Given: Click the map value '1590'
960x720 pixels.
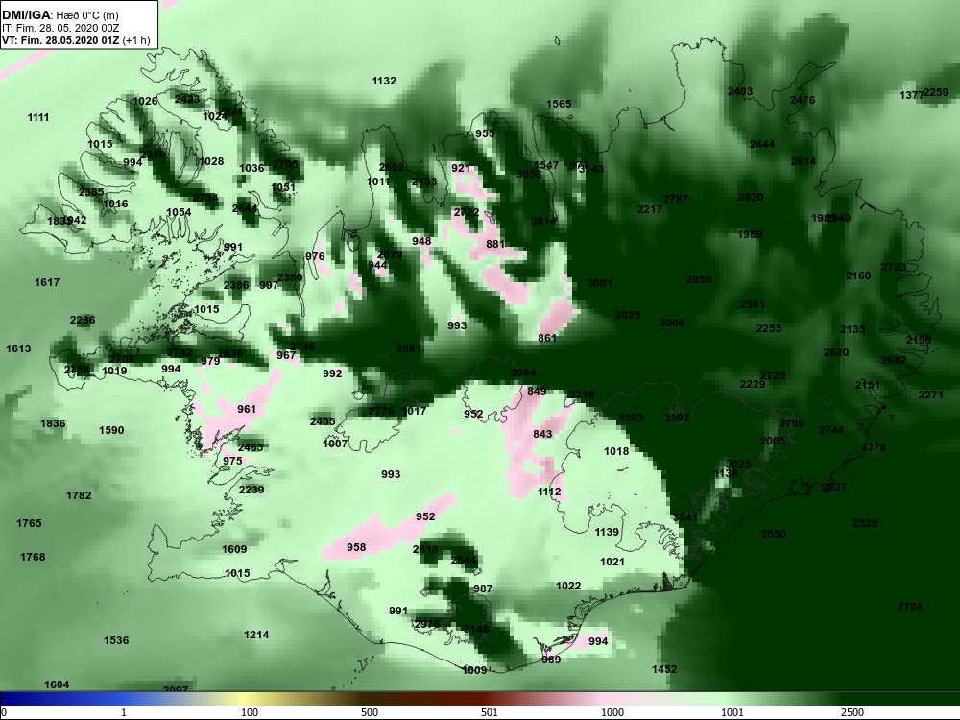Looking at the screenshot, I should click(111, 430).
